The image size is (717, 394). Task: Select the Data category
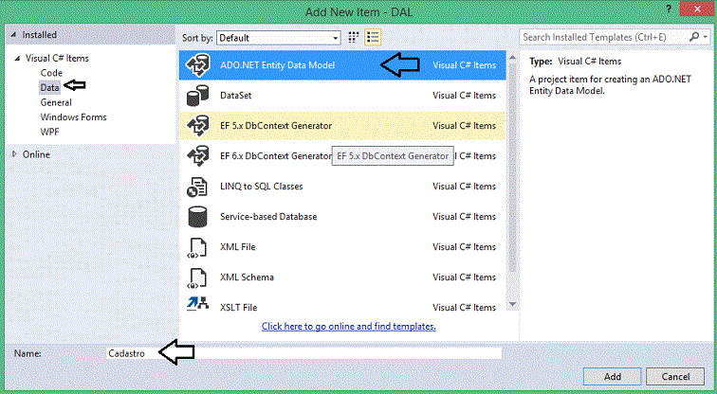coord(49,87)
